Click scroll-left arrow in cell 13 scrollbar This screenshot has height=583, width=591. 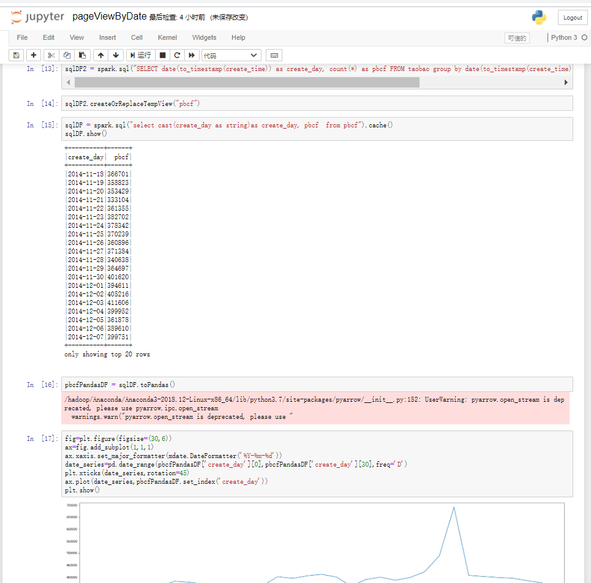pyautogui.click(x=68, y=82)
